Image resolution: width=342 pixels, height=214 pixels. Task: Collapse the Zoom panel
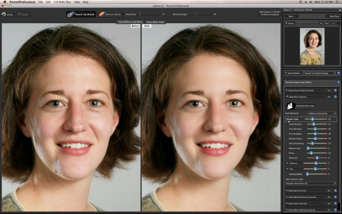290,23
